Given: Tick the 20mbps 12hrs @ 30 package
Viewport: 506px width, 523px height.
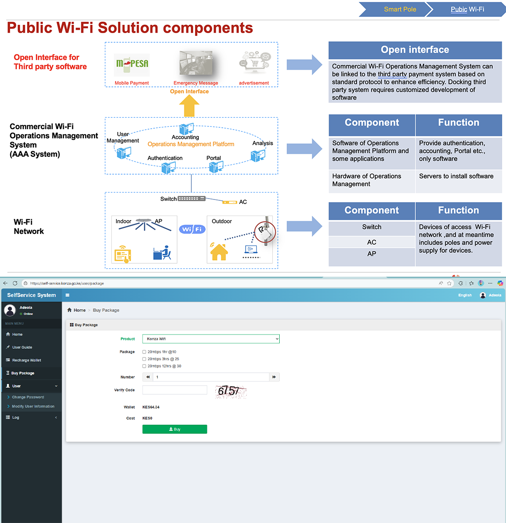Looking at the screenshot, I should (x=144, y=366).
